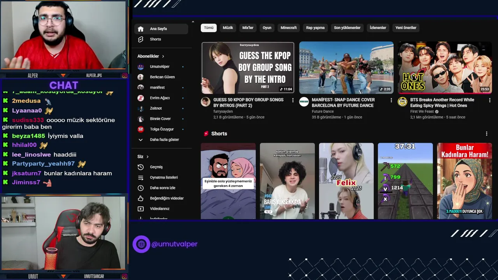The image size is (498, 280).
Task: Open the Shorts sidebar icon
Action: point(140,39)
